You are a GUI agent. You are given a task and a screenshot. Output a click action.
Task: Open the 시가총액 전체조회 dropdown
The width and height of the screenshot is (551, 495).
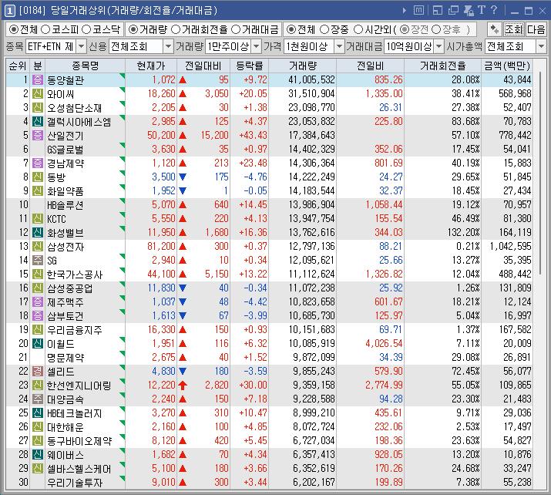click(x=541, y=46)
